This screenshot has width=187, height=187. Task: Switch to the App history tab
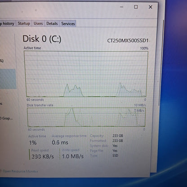click(8, 23)
